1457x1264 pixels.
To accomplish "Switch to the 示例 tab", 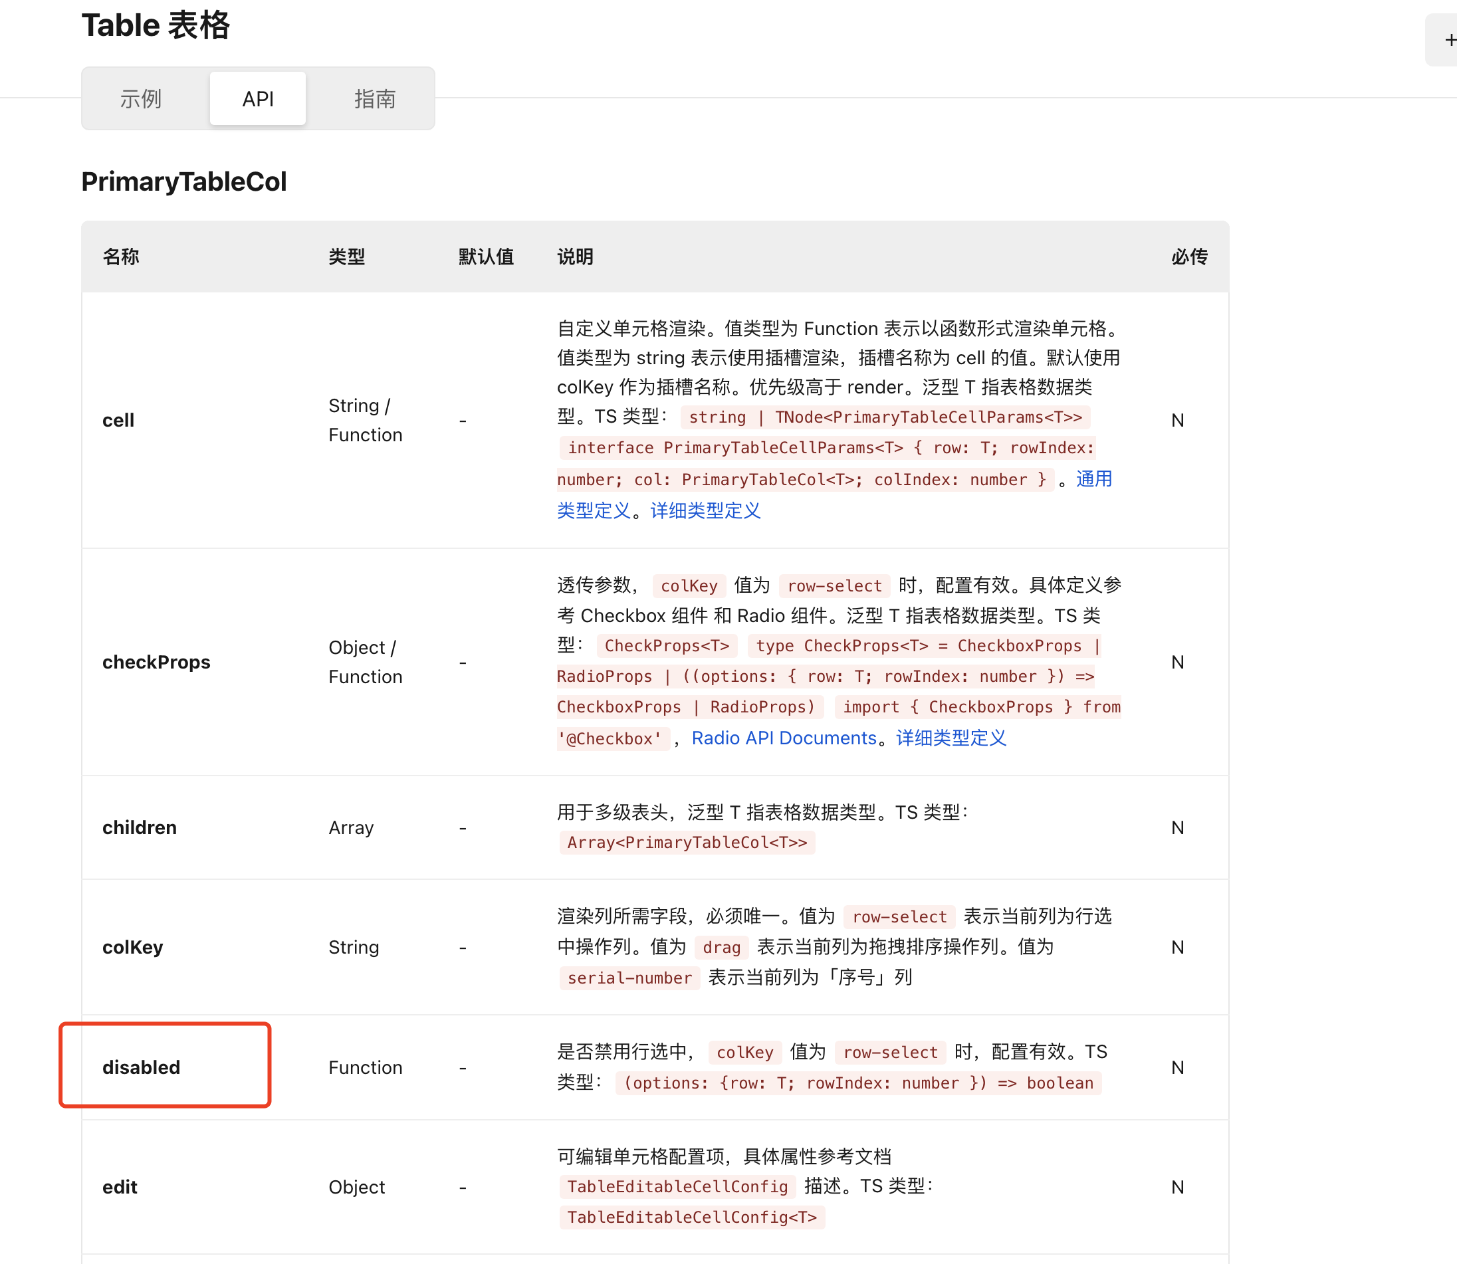I will click(141, 99).
